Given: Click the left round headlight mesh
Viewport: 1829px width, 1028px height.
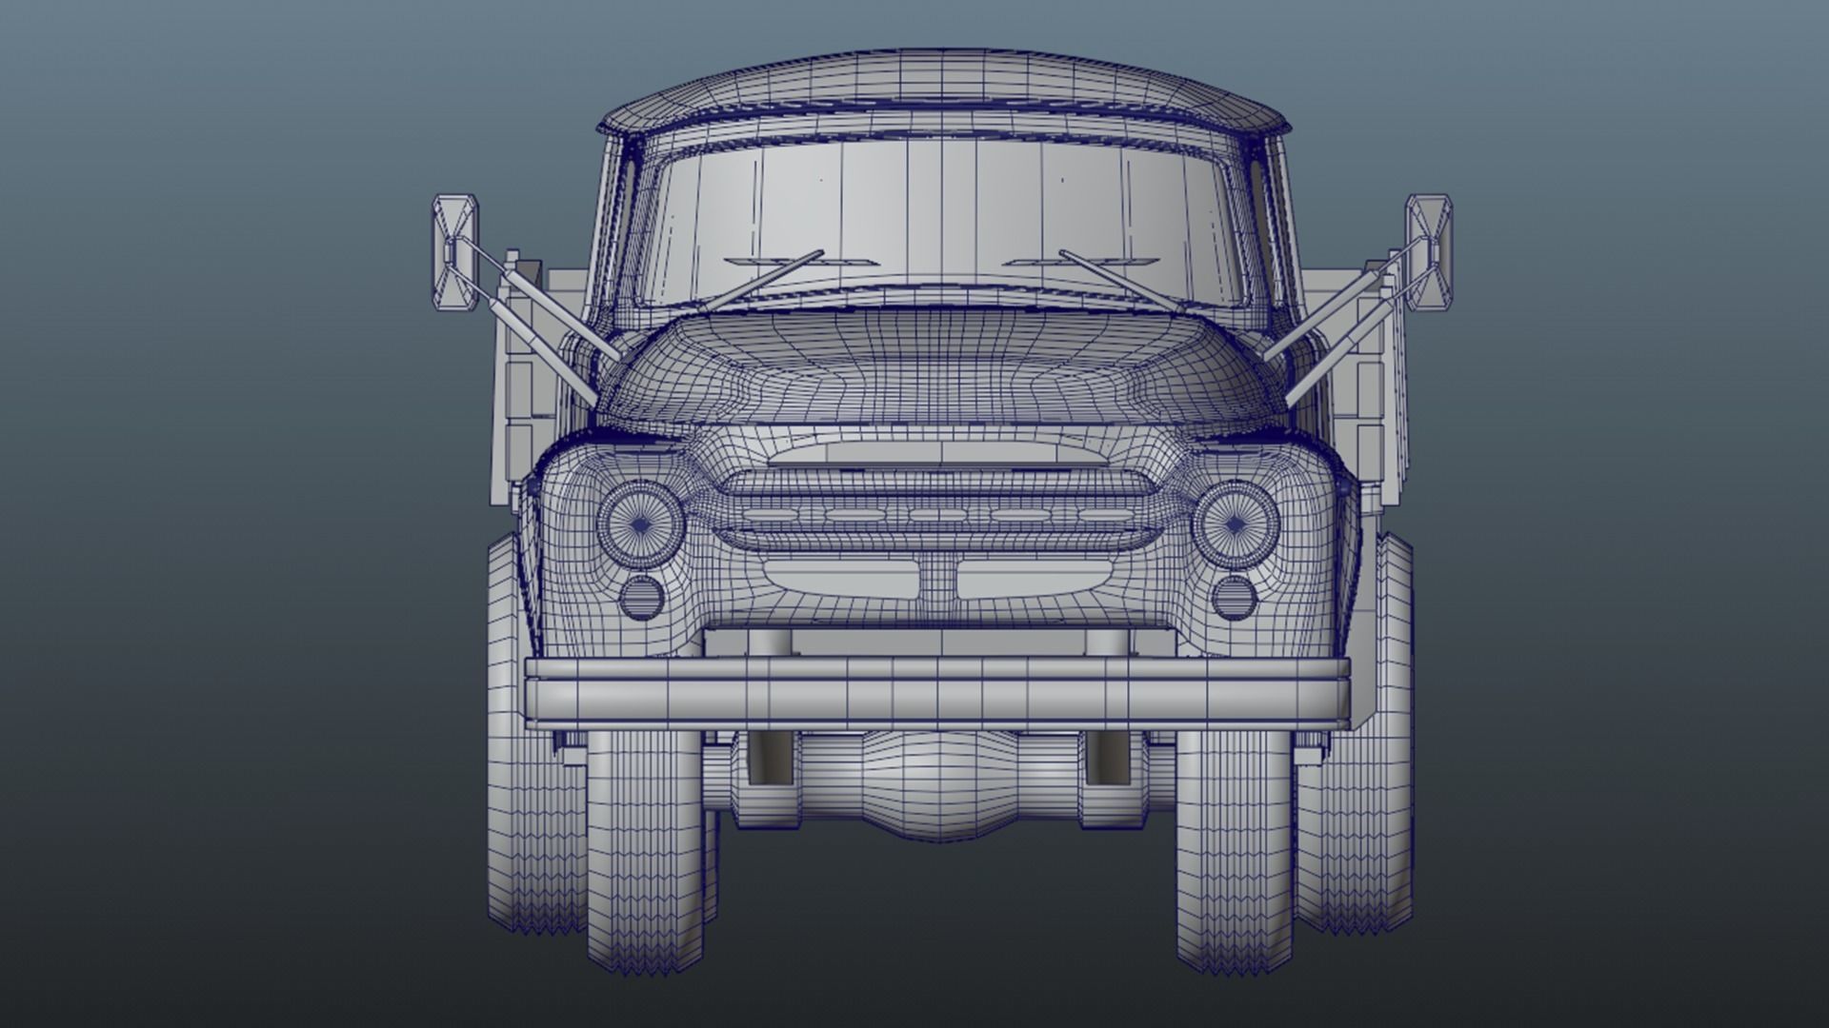Looking at the screenshot, I should 640,524.
